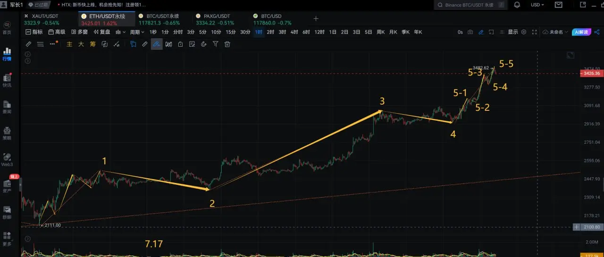Image resolution: width=604 pixels, height=257 pixels.
Task: Click the trash delete drawings icon
Action: tap(227, 44)
